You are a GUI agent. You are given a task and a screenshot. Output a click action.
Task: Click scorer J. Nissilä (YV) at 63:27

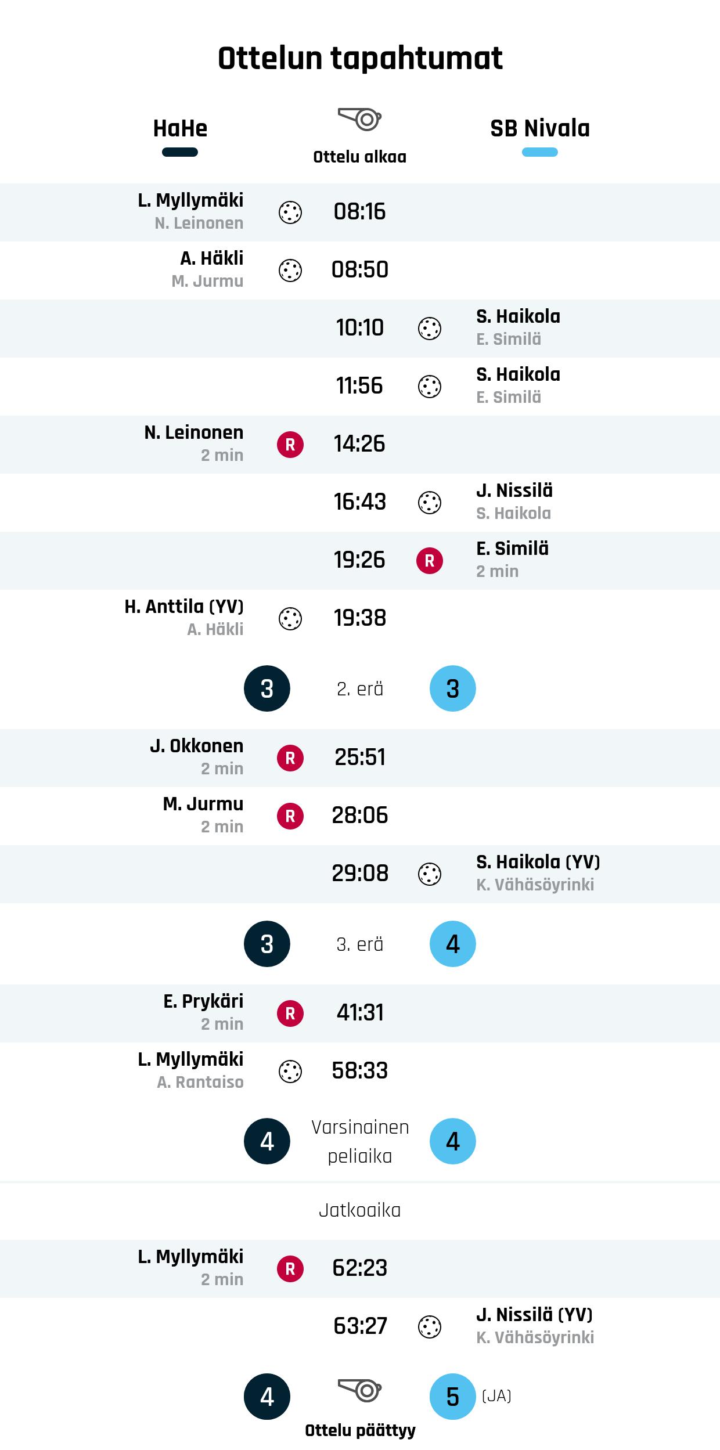534,1315
